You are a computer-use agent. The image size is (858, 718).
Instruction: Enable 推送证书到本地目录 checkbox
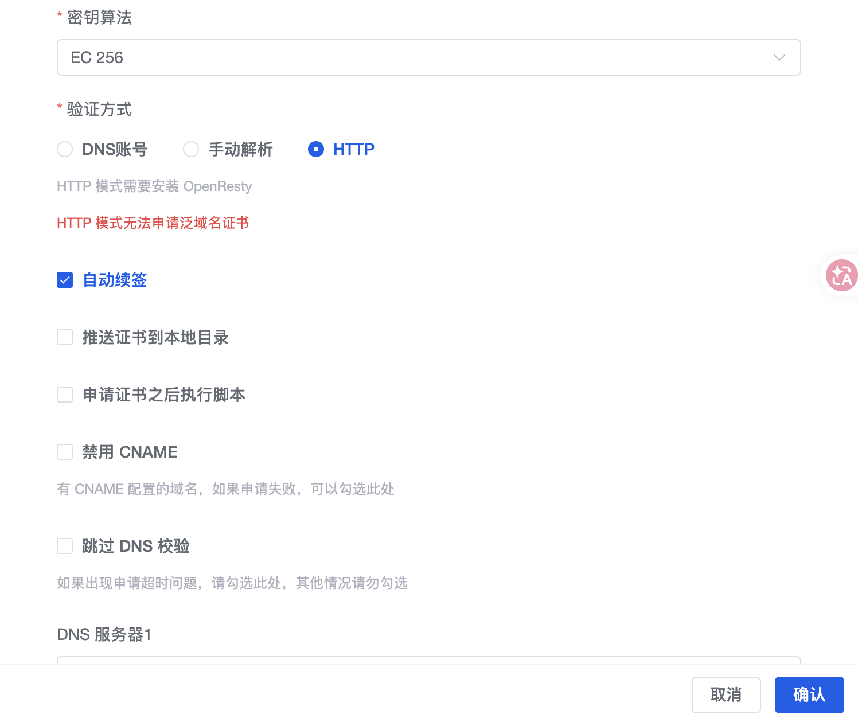[65, 337]
